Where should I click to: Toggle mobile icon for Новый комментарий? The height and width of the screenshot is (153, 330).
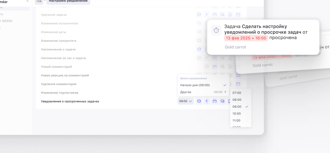click(230, 67)
